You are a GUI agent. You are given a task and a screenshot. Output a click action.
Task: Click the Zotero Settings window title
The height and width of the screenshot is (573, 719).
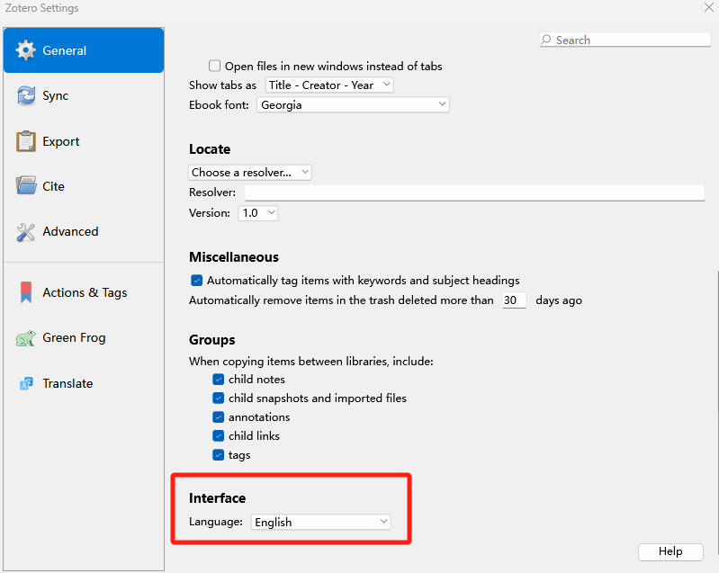coord(41,8)
